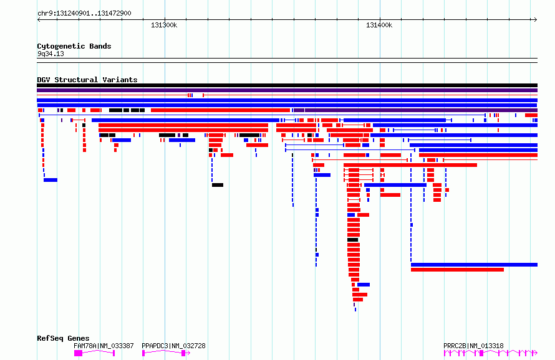
Task: Click the FAM78A magenta gene glyph
Action: 95,353
